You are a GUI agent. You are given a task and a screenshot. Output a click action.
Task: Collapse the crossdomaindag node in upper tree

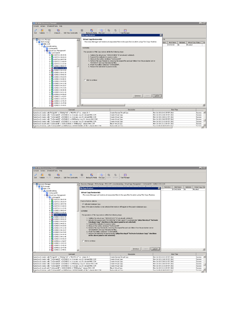(42, 46)
